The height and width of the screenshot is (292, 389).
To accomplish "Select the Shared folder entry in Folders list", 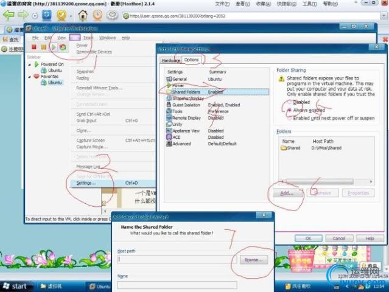I will coord(290,148).
